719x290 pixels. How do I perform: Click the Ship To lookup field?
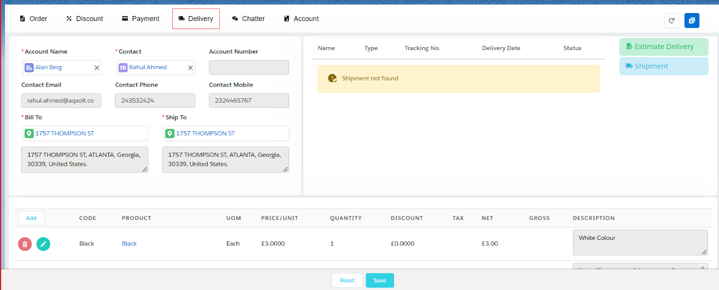coord(225,134)
